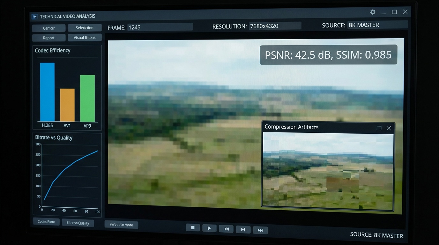
Task: Skip to the last frame
Action: click(x=260, y=230)
